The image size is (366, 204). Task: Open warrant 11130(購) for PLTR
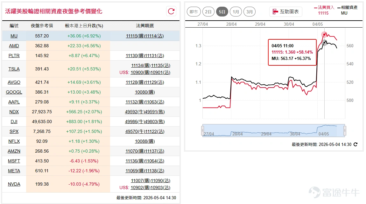[x=135, y=56]
